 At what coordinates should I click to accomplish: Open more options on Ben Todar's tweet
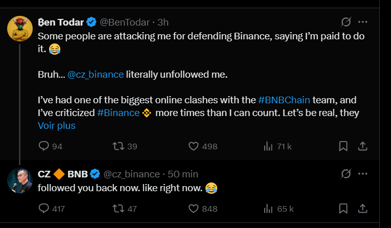362,22
